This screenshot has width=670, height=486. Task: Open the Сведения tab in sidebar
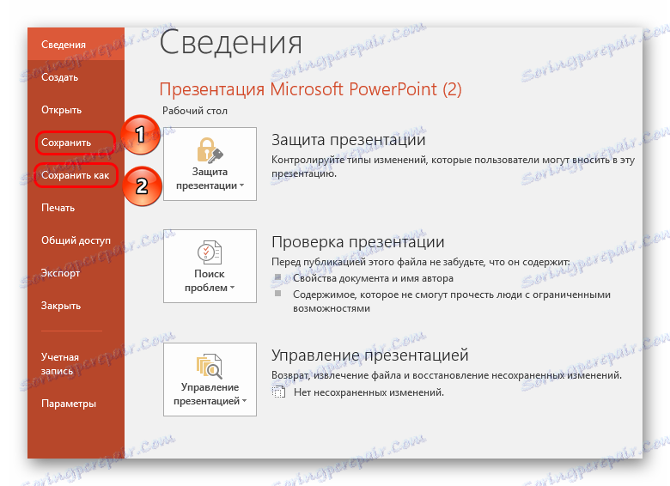pos(76,45)
